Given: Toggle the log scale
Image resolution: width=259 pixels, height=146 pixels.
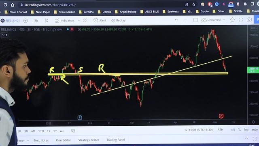Looking at the screenshot, I should point(246,130).
